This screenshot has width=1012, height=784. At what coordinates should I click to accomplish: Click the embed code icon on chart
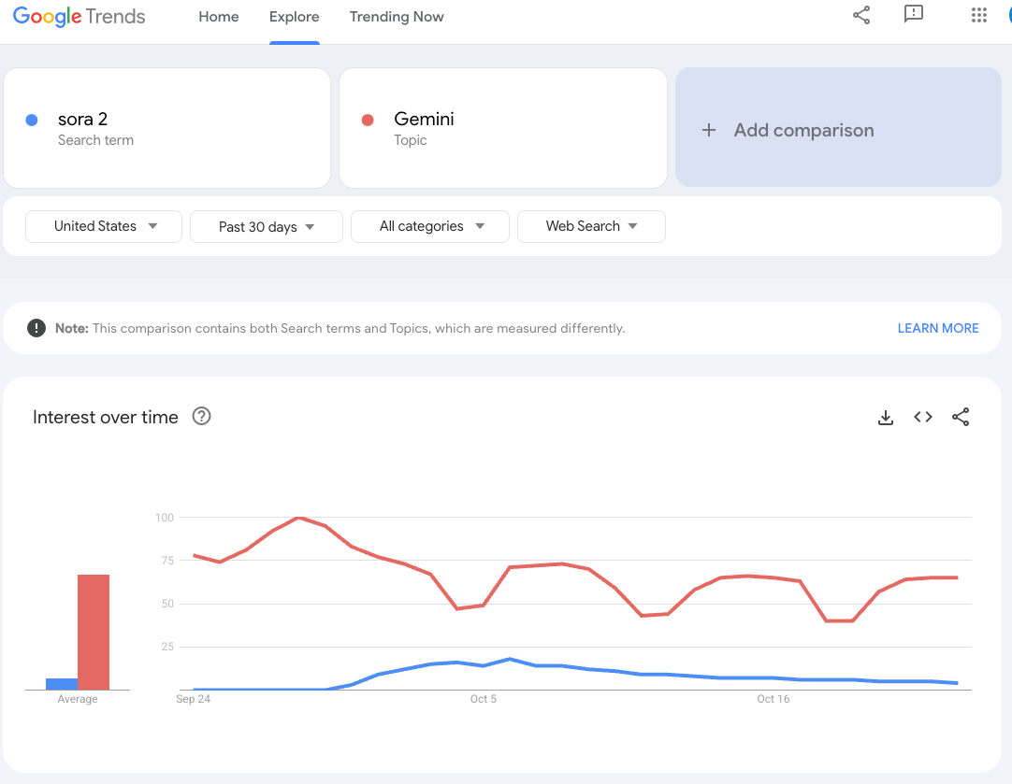coord(923,418)
